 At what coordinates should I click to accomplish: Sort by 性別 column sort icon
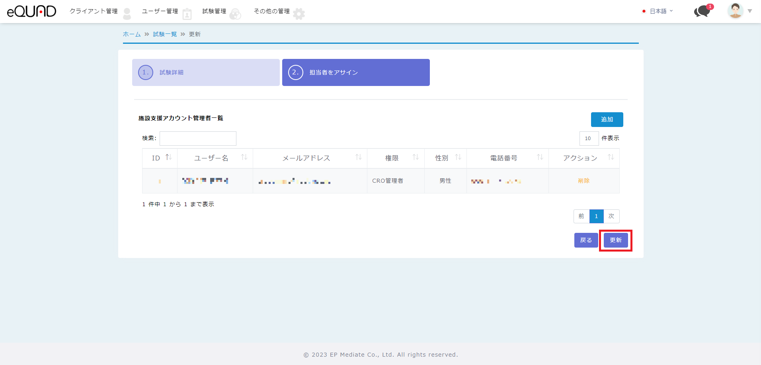[458, 158]
